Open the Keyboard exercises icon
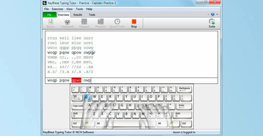Screen dimensions: 263x136 [x=67, y=23]
